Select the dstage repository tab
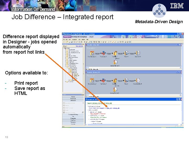The height and width of the screenshot is (142, 189). coord(64,46)
